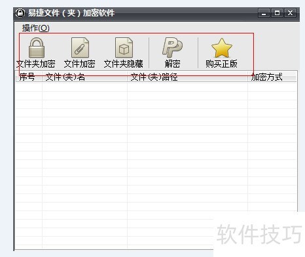This screenshot has width=305, height=257.
Task: Click the 文件夹加密 padlock icon
Action: (37, 48)
